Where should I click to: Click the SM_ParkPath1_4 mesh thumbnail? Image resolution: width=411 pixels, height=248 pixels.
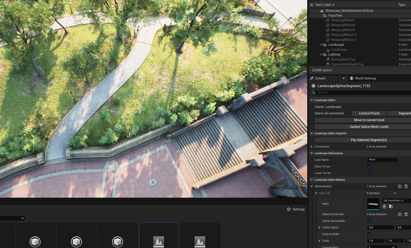click(373, 204)
